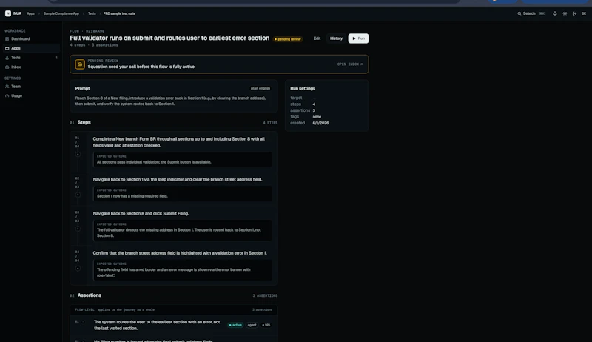The width and height of the screenshot is (592, 342).
Task: Click the pending review status badge
Action: [x=288, y=39]
